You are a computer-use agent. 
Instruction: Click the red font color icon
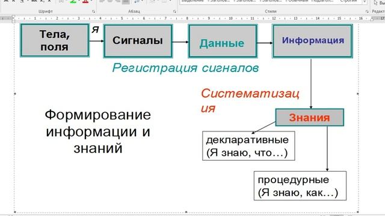click(85, 1)
